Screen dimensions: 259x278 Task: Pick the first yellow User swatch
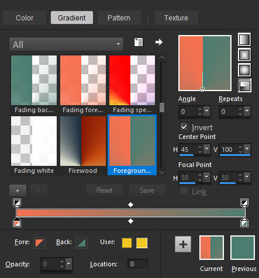[127, 243]
